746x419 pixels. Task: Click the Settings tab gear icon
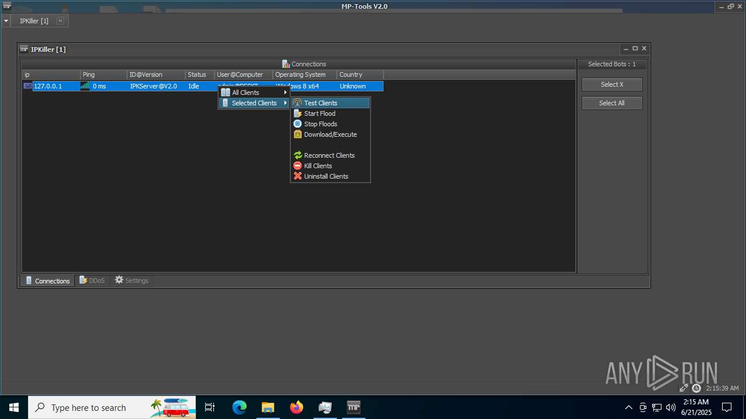coord(119,280)
